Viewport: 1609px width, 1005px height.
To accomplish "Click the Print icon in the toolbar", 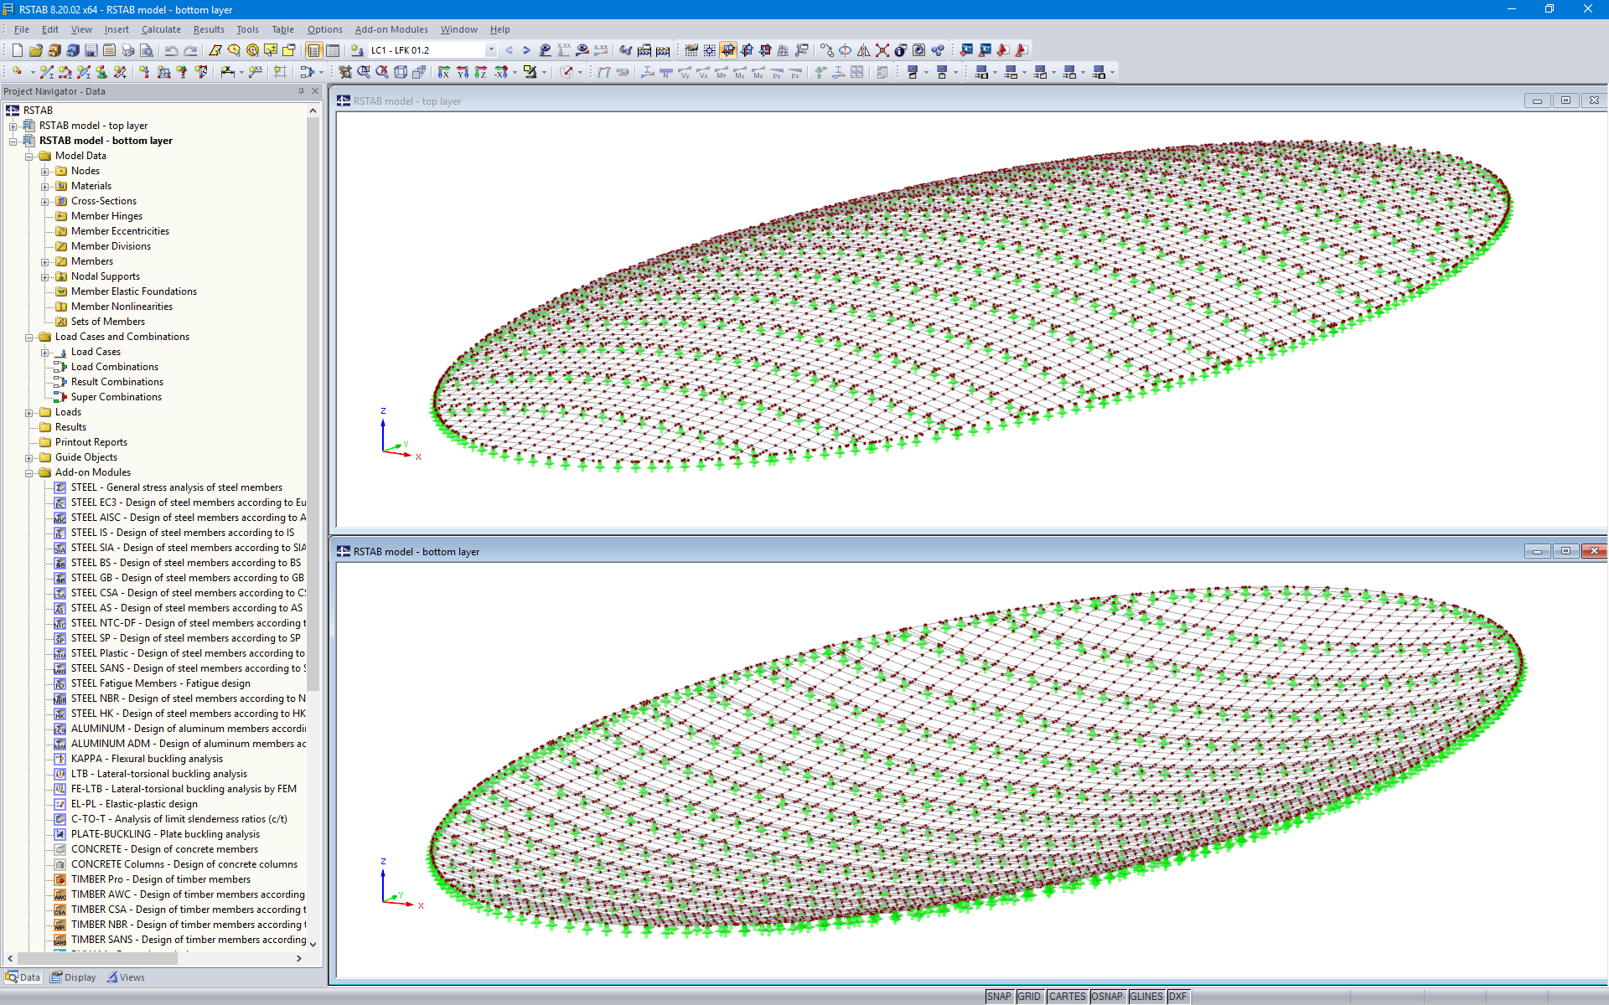I will click(128, 50).
